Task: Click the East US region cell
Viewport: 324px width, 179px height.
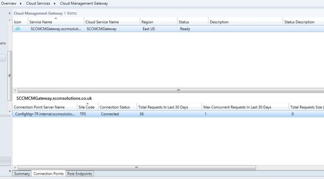Action: pyautogui.click(x=148, y=29)
